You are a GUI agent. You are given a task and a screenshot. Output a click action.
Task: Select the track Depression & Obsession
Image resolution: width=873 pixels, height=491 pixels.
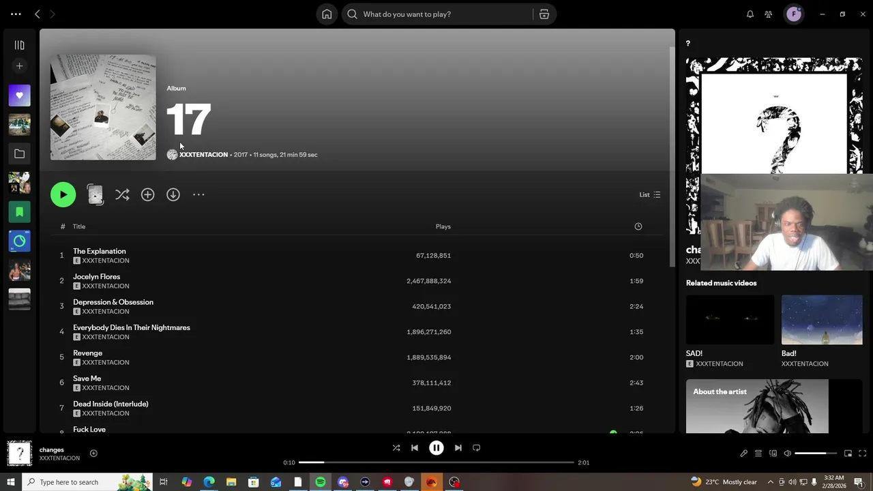click(113, 302)
